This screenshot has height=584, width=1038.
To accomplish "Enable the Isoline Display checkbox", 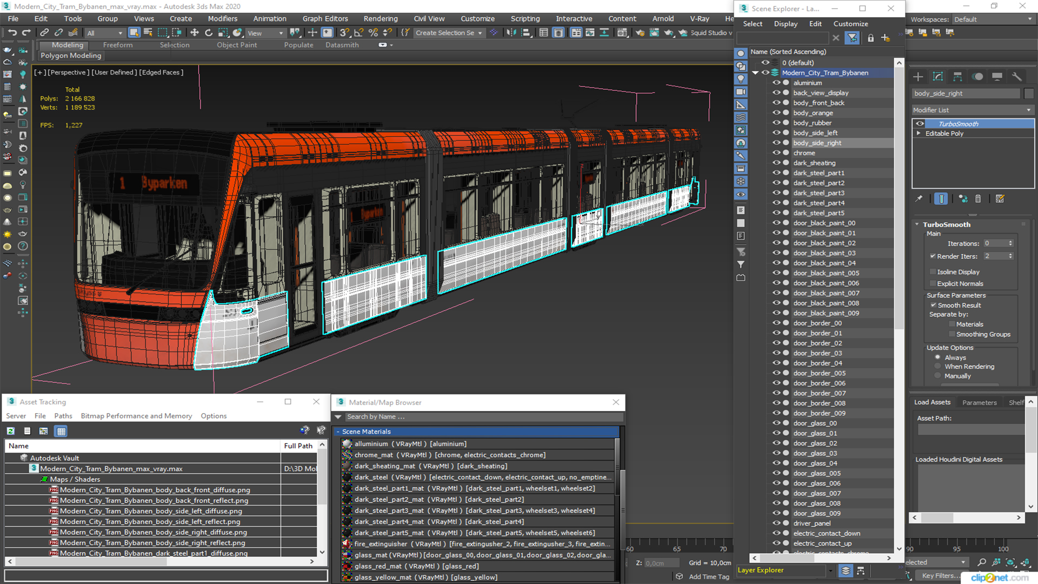I will click(x=933, y=272).
